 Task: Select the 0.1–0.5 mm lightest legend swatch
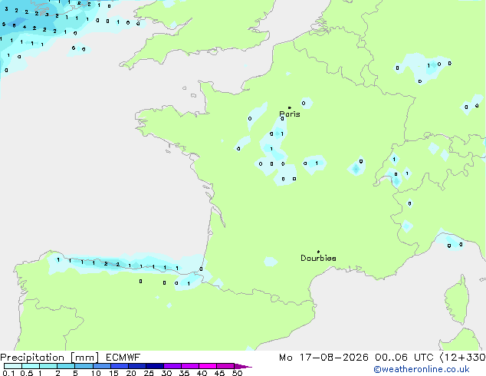pos(13,366)
